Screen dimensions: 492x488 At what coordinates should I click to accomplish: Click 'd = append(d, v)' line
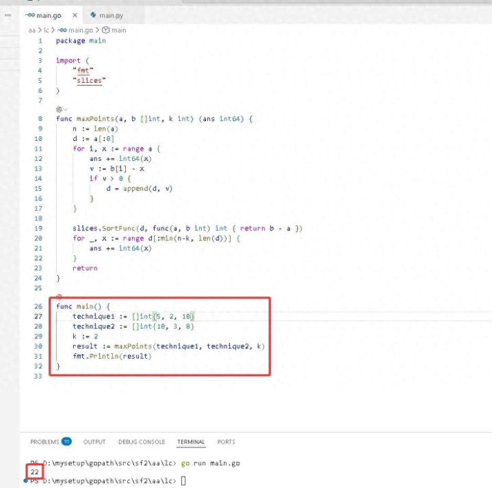tap(140, 189)
